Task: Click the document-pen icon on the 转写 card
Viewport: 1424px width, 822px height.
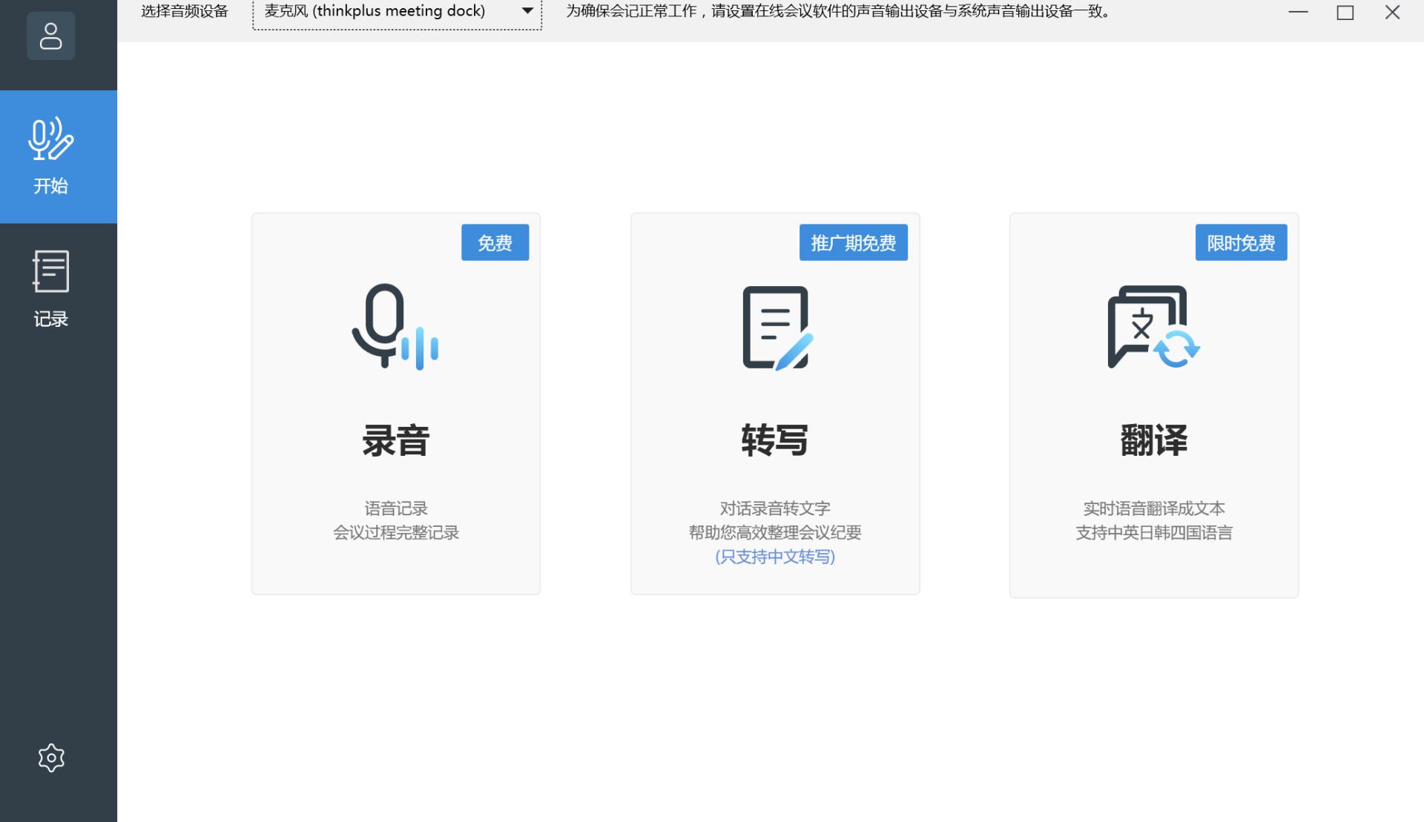Action: tap(774, 328)
